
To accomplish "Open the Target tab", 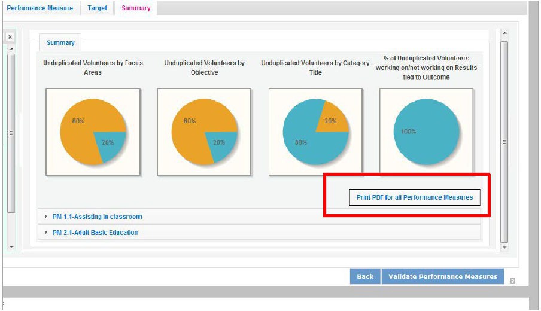I will tap(97, 8).
